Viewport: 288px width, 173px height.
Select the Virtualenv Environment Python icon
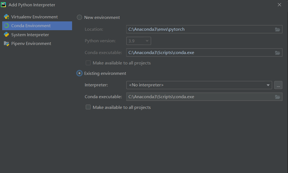[x=6, y=16]
